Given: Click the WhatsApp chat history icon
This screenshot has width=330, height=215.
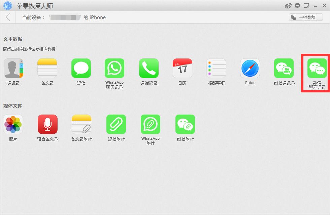Looking at the screenshot, I should (114, 68).
